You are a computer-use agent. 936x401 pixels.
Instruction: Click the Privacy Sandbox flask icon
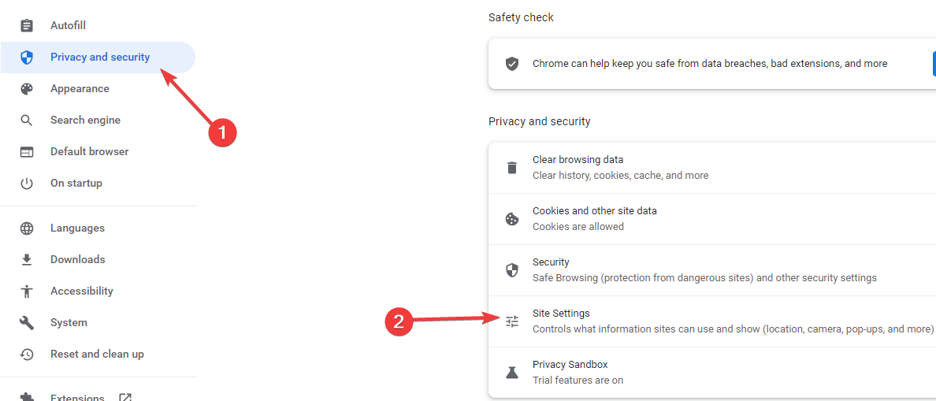tap(512, 373)
